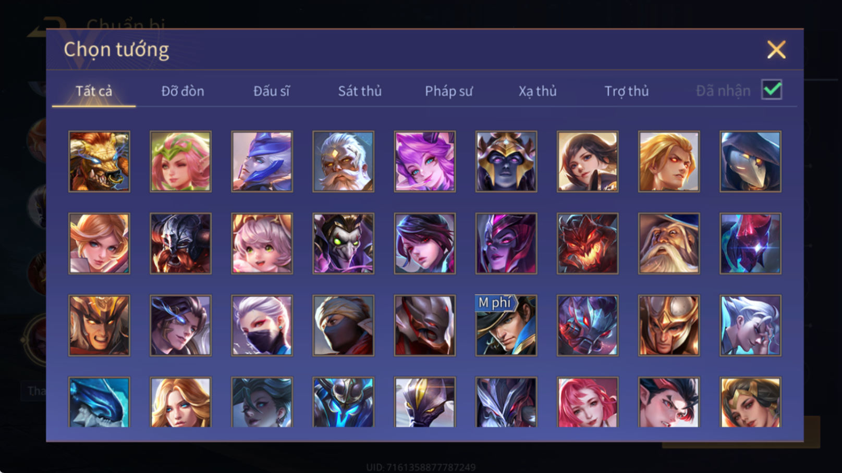Image resolution: width=842 pixels, height=473 pixels.
Task: Close the Chọn tướng dialog
Action: (x=776, y=49)
